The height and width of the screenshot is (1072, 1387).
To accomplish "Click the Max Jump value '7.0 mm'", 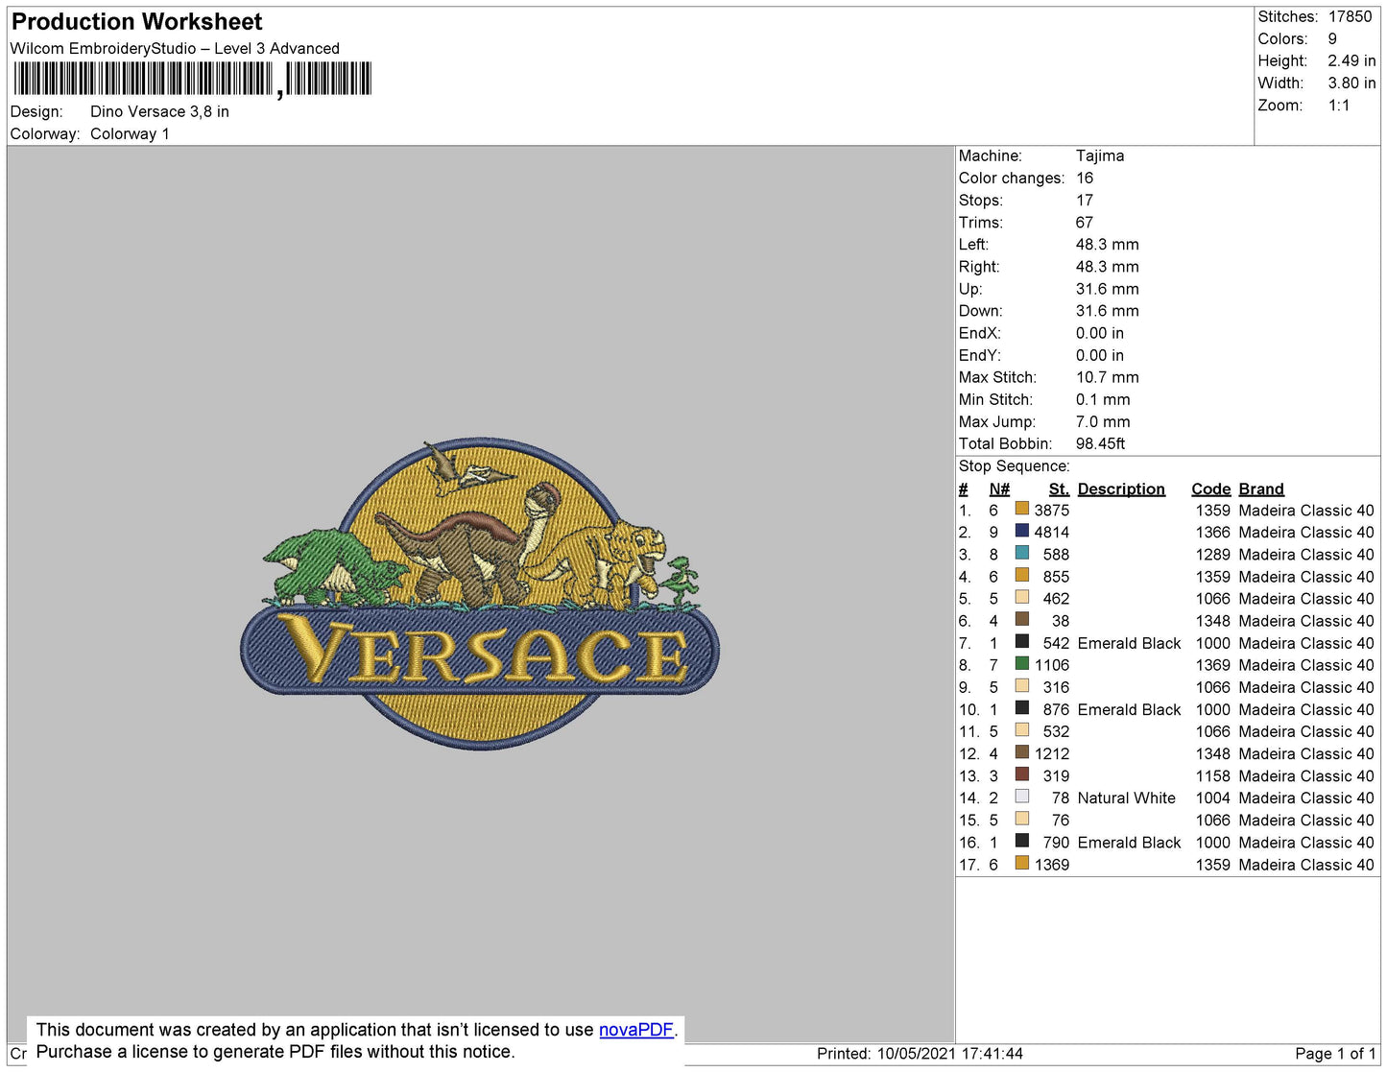I will point(1103,421).
